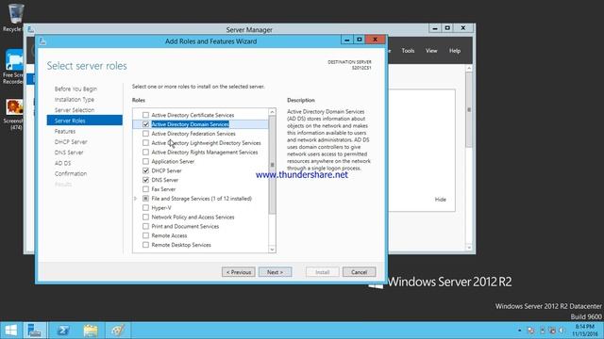The width and height of the screenshot is (604, 339).
Task: Maximize the Add Roles wizard window
Action: pos(360,40)
